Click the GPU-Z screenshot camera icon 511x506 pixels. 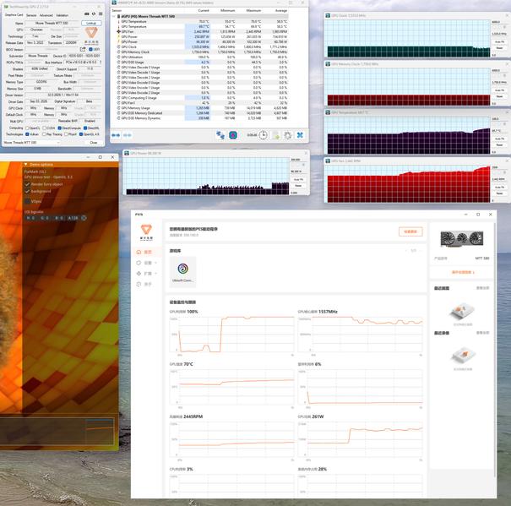pyautogui.click(x=87, y=14)
